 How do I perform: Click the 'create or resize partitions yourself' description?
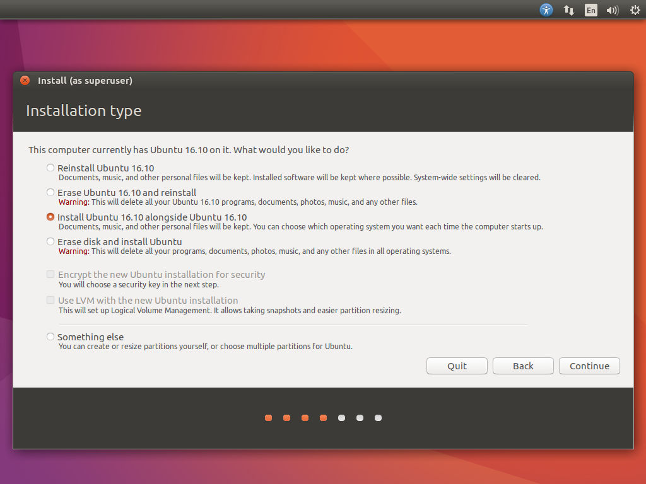coord(206,347)
